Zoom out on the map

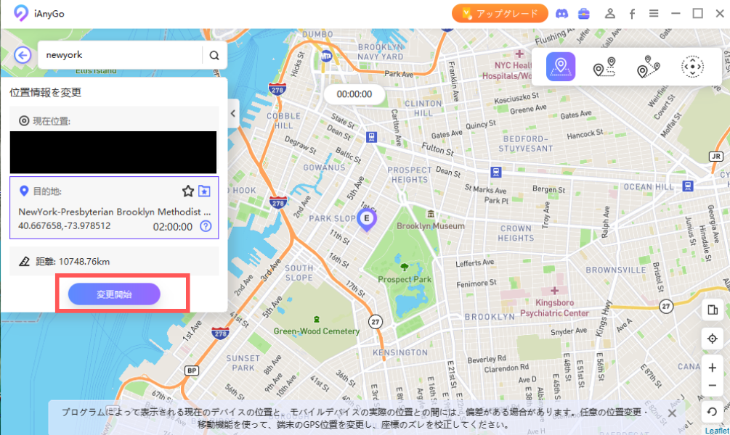(713, 385)
